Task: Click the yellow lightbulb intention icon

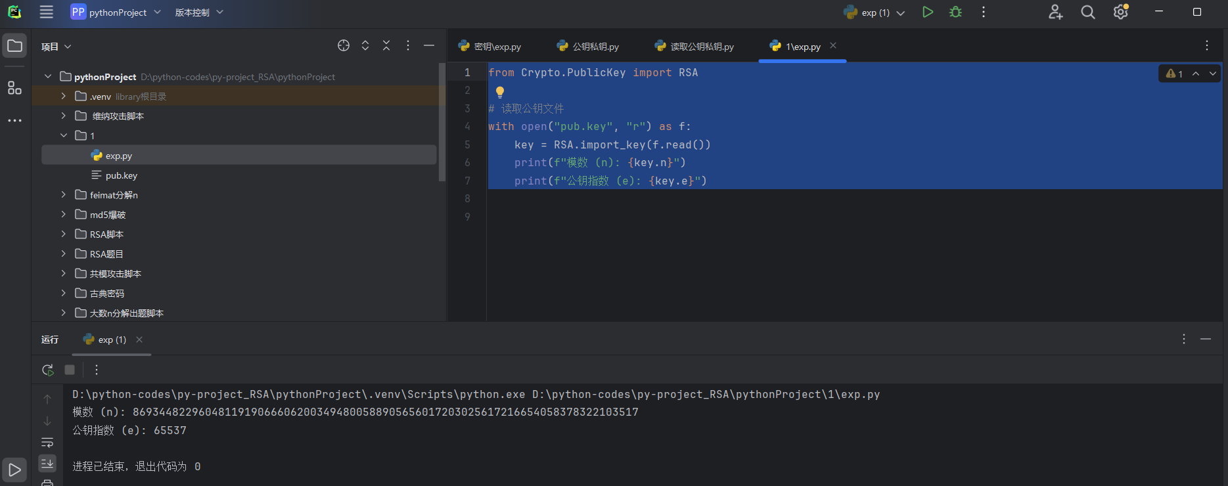Action: (x=500, y=92)
